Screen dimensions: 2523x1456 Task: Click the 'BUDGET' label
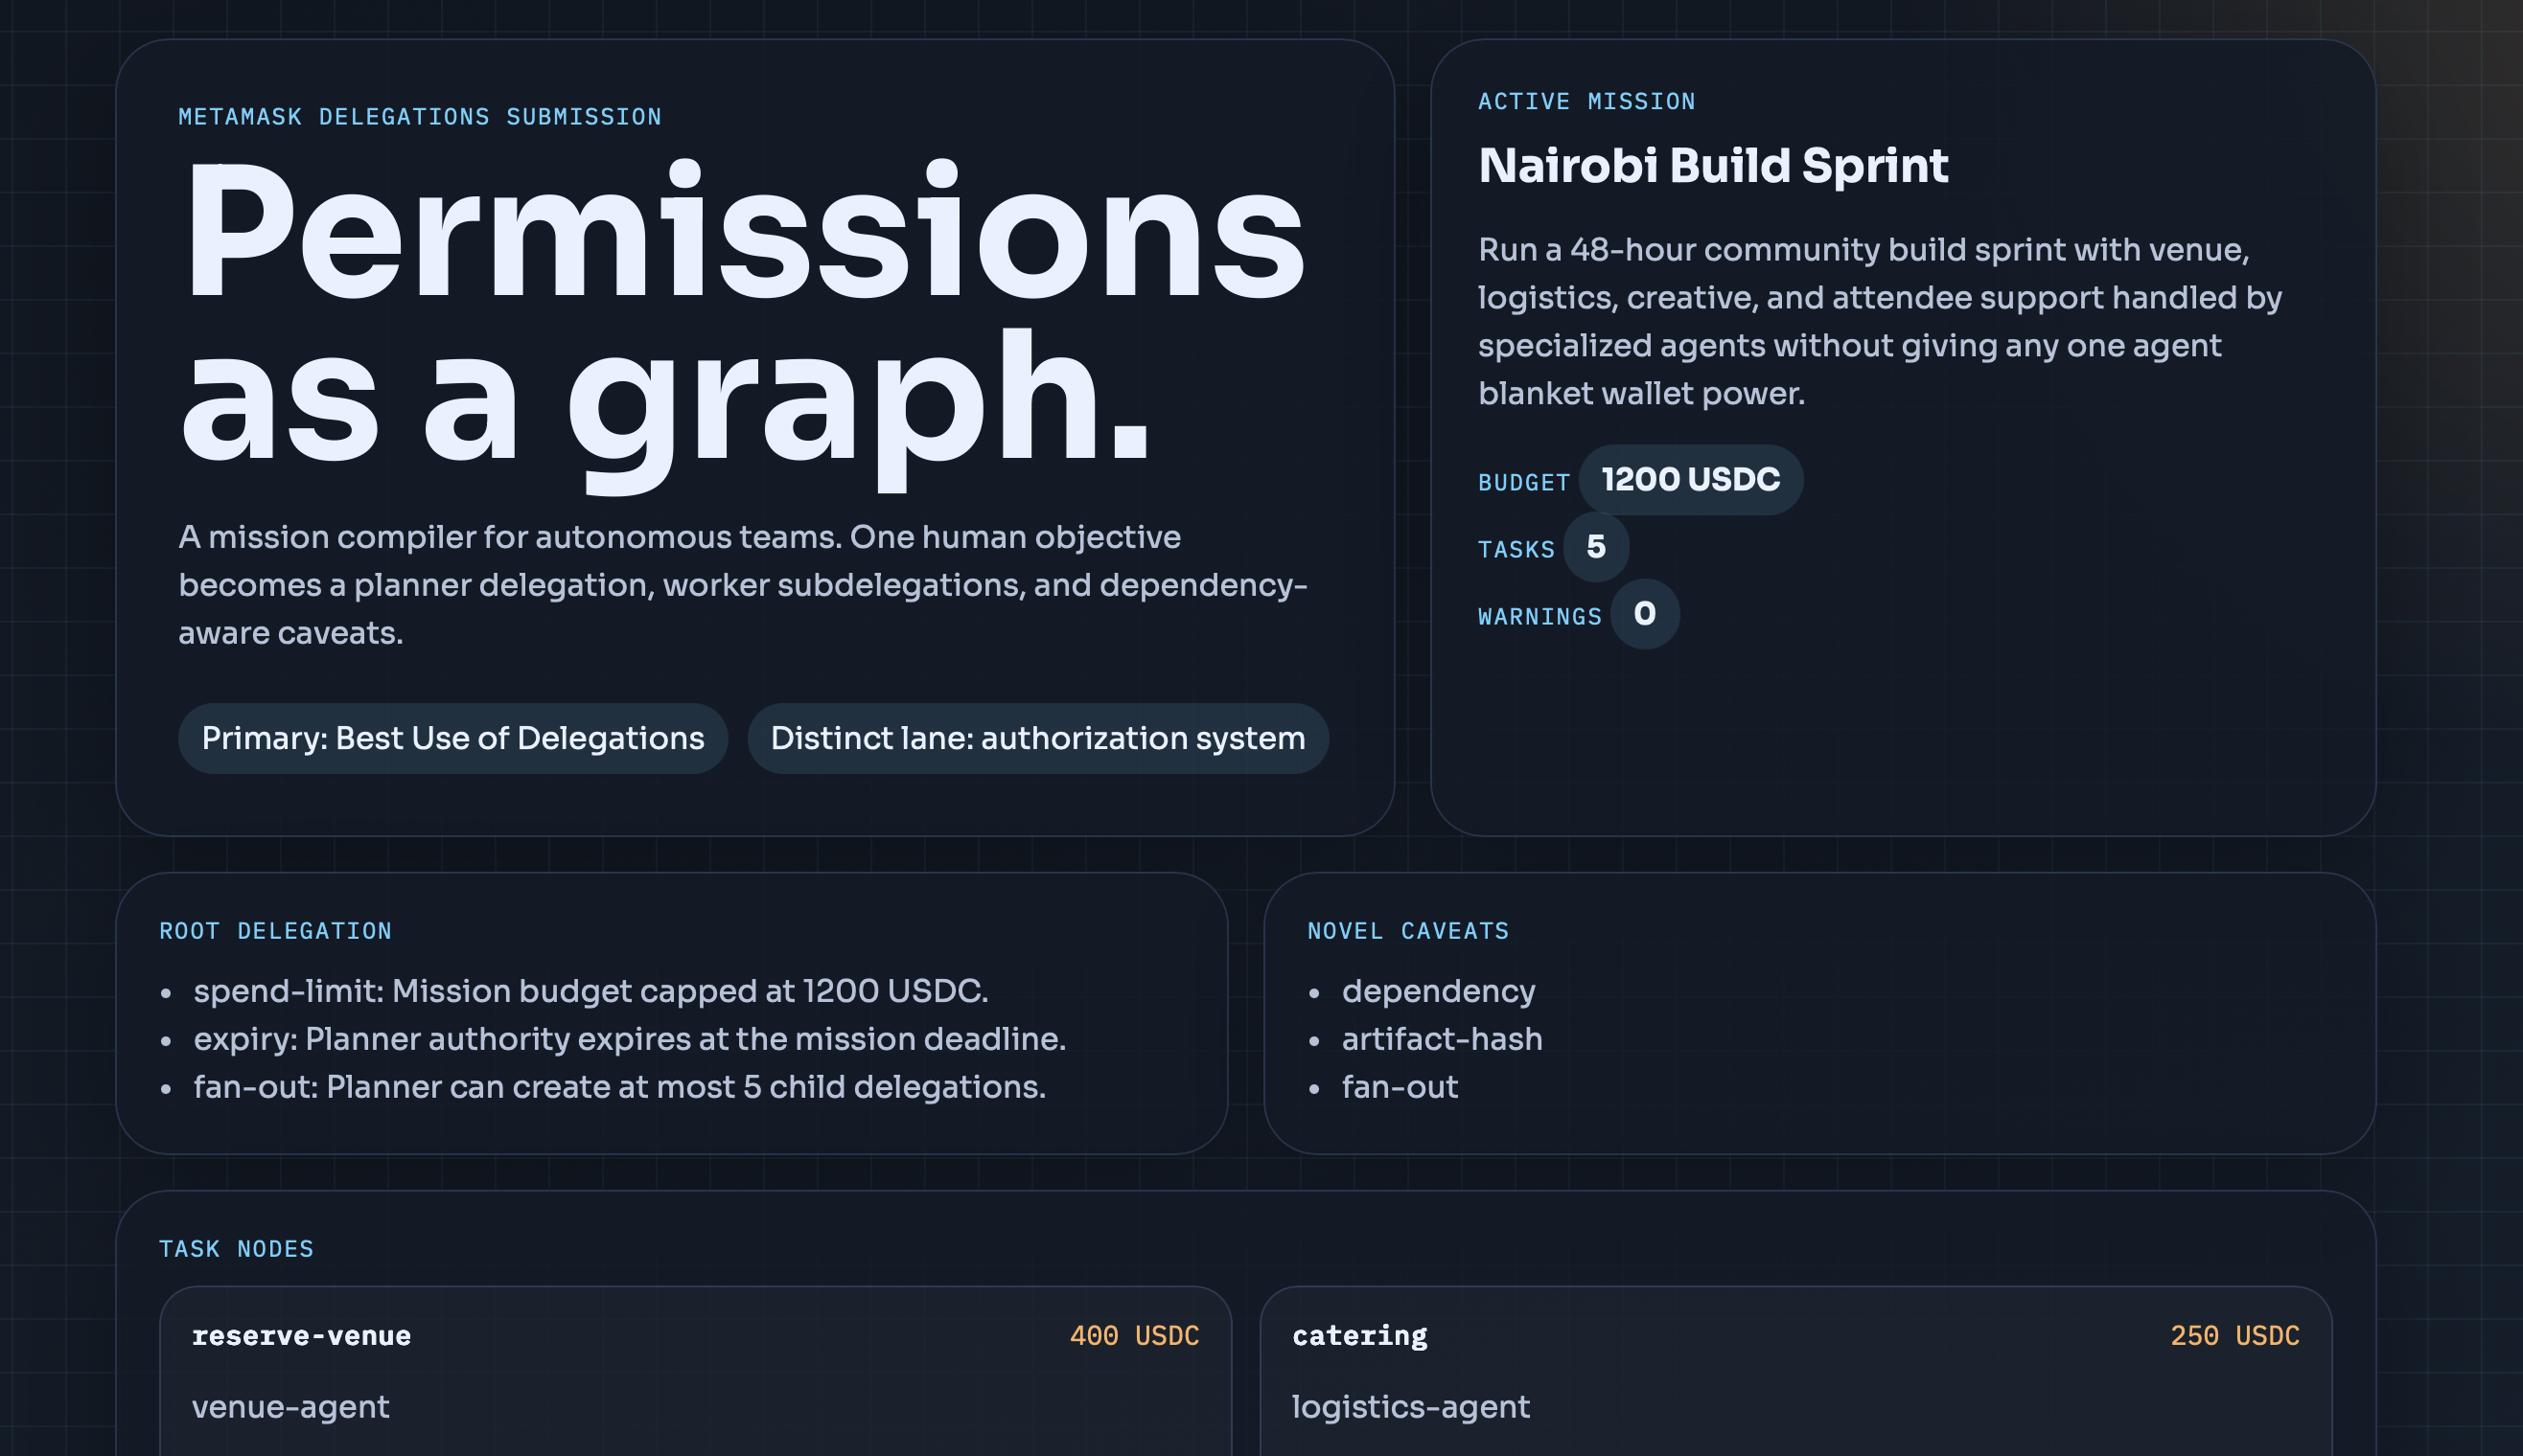[x=1523, y=483]
